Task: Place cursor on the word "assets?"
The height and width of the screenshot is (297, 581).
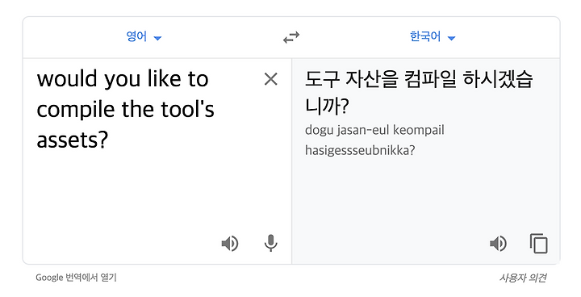Action: (x=73, y=140)
